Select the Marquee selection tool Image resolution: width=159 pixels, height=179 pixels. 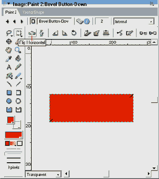pos(18,33)
